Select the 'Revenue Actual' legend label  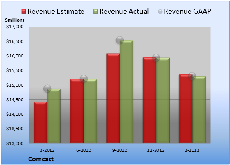pos(124,11)
